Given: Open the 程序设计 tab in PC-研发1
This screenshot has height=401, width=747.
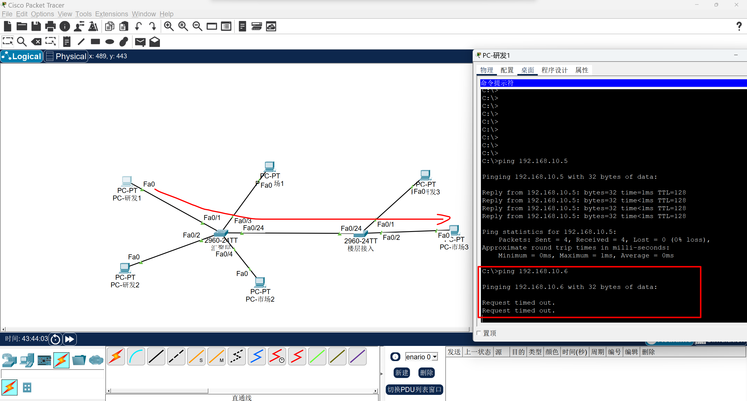Looking at the screenshot, I should coord(554,70).
